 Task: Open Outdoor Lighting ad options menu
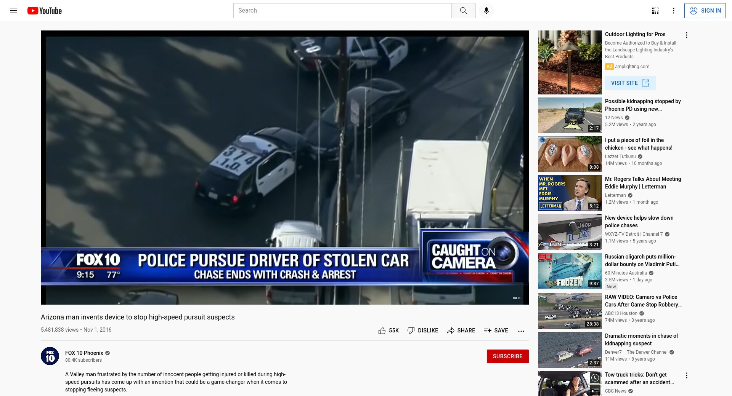tap(687, 35)
